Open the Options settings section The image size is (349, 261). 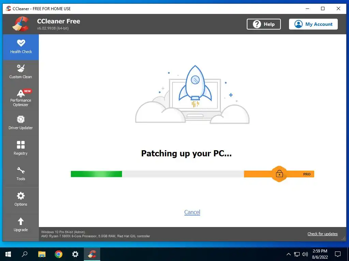(21, 200)
